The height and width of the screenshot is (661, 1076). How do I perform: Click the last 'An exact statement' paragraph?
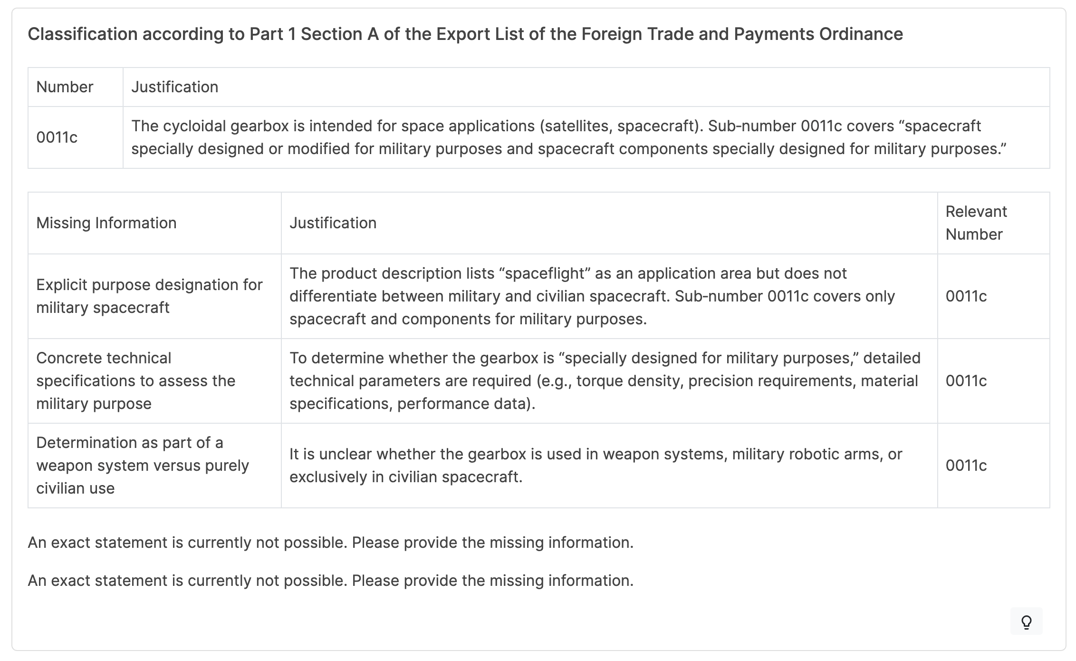pyautogui.click(x=330, y=581)
